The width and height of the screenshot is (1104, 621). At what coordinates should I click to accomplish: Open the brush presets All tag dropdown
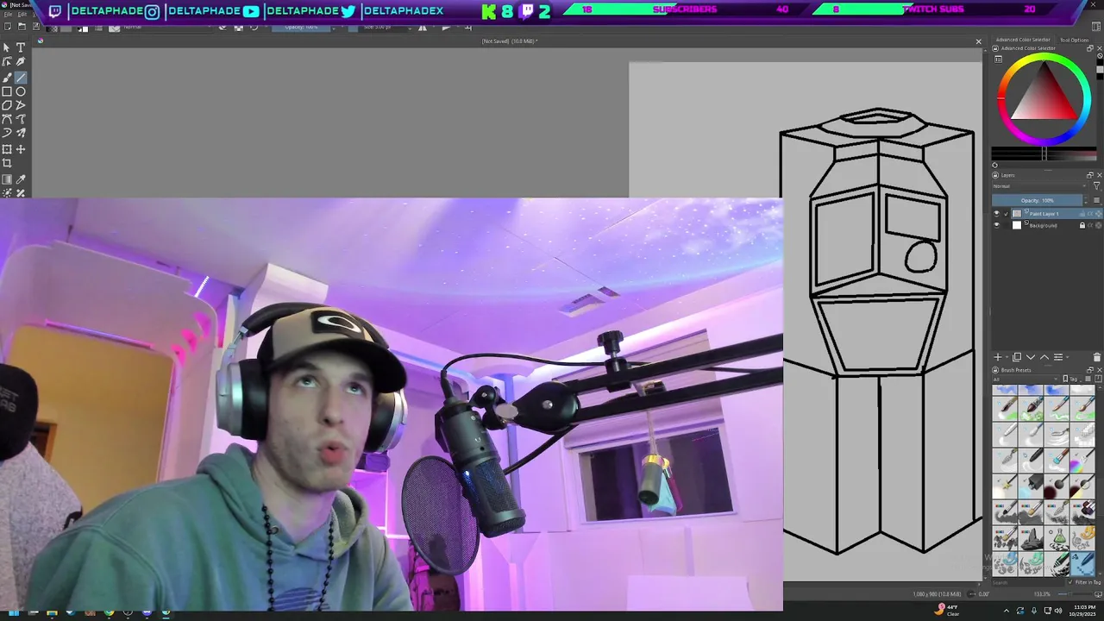tap(1026, 379)
